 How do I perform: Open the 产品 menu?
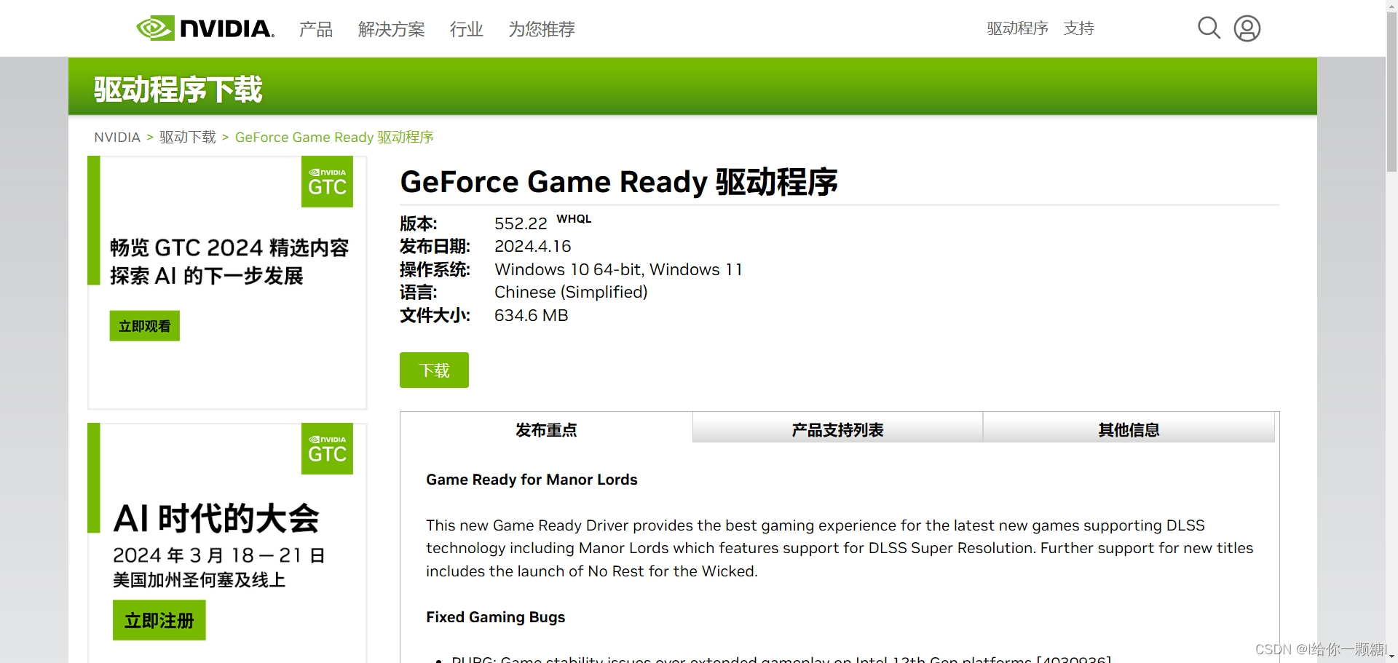click(316, 29)
